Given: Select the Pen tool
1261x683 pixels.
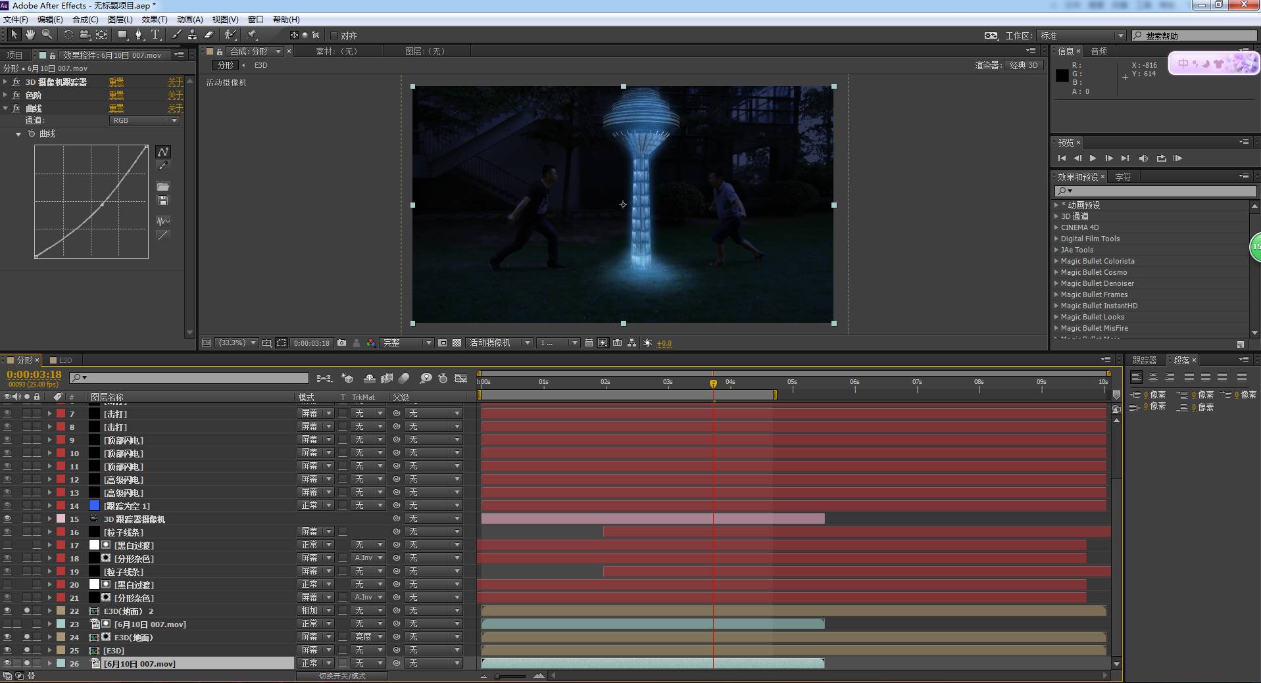Looking at the screenshot, I should (138, 35).
